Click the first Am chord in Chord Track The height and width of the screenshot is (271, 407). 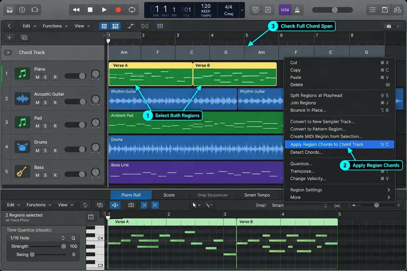pyautogui.click(x=124, y=52)
